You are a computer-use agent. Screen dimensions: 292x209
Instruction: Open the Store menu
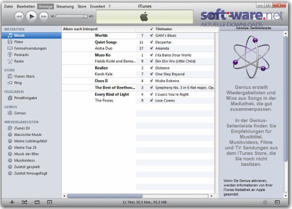pyautogui.click(x=82, y=6)
